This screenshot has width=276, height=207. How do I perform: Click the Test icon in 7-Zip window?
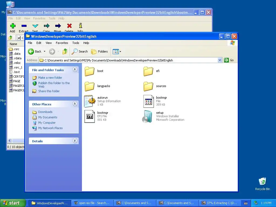35,26
